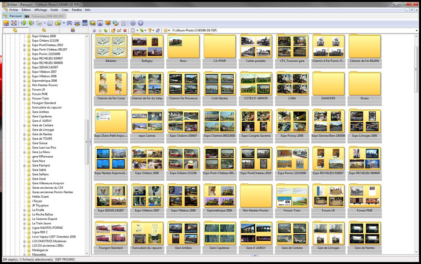Switch to the favorites star panel tab

[44, 30]
